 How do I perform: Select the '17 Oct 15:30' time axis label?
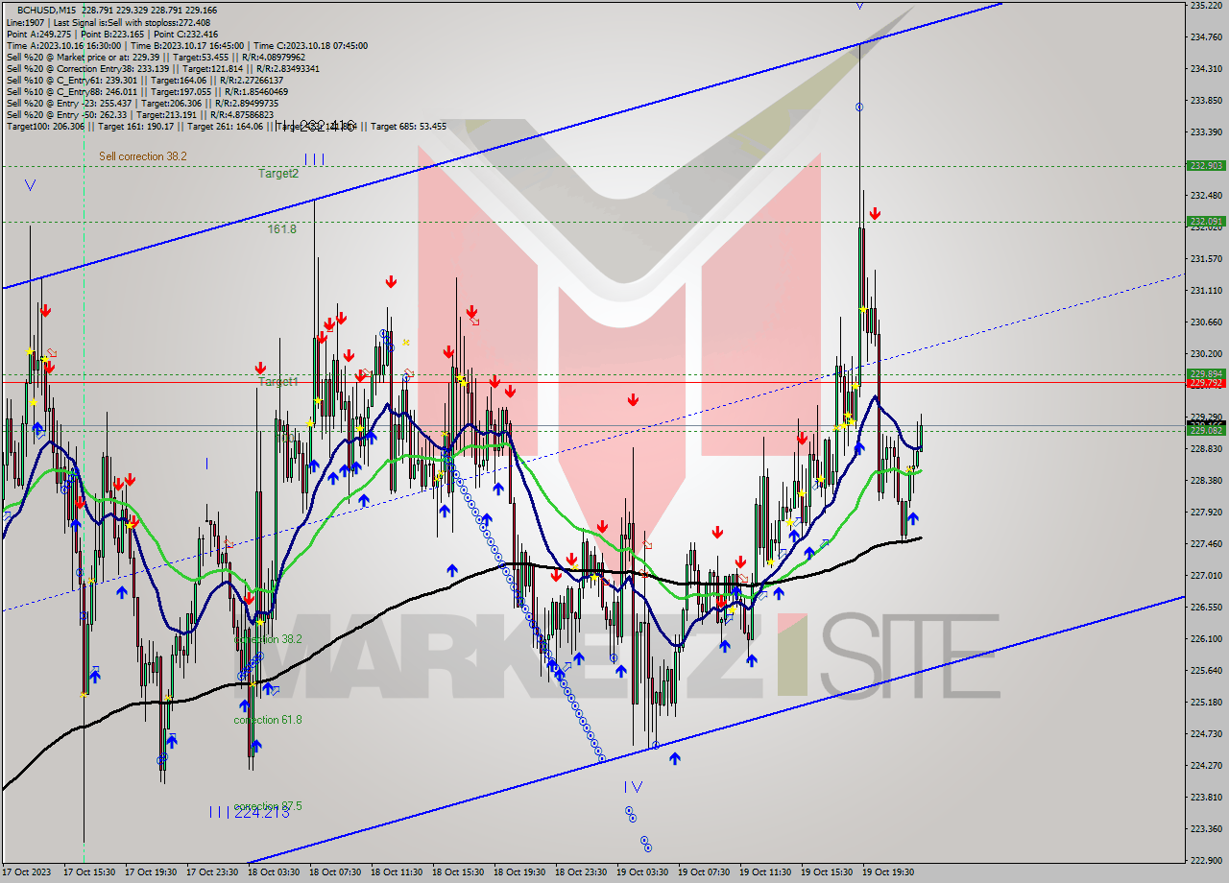pos(89,872)
